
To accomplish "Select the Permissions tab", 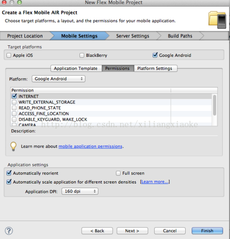I will click(118, 68).
